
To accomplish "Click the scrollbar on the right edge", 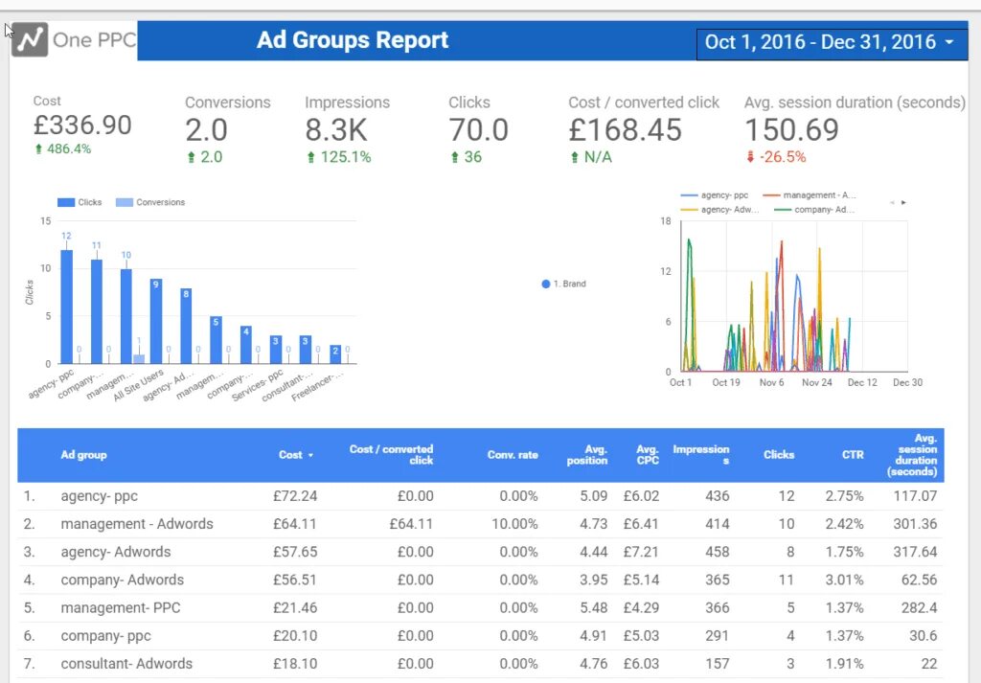I will tap(973, 335).
